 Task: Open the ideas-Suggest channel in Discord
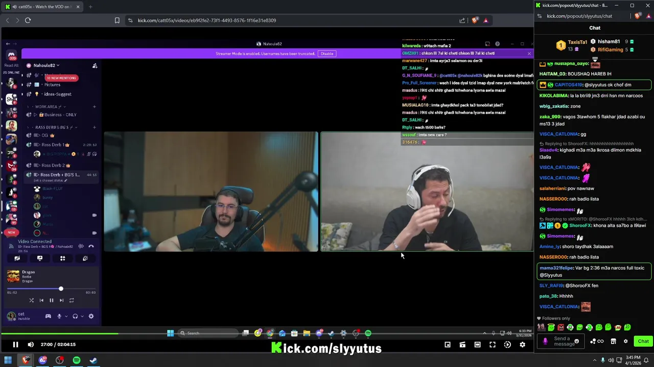coord(57,94)
